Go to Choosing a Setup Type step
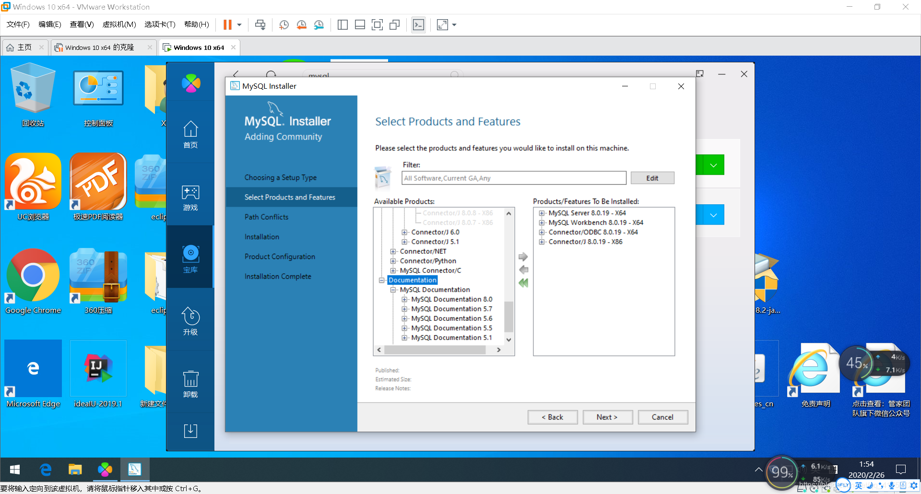921x494 pixels. [x=281, y=177]
